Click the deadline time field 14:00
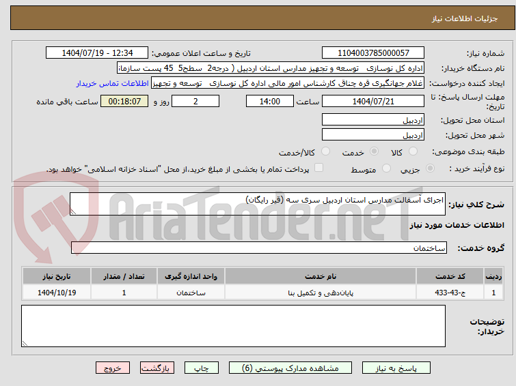 [269, 101]
